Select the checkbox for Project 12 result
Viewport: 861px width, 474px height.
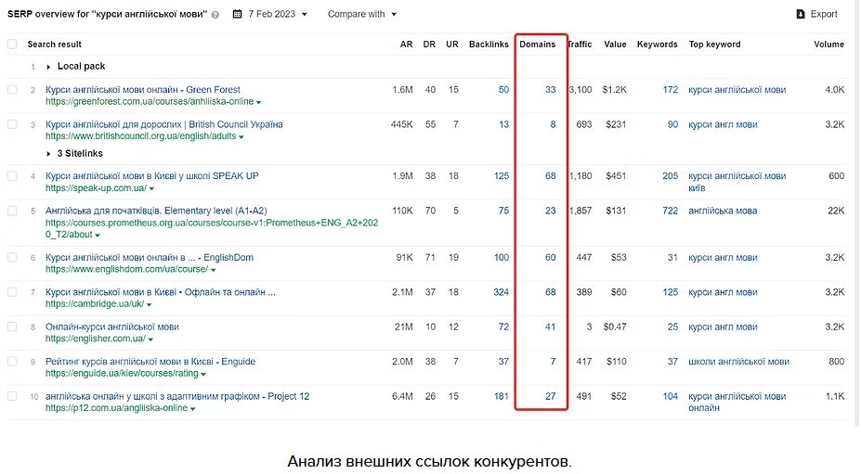point(12,396)
